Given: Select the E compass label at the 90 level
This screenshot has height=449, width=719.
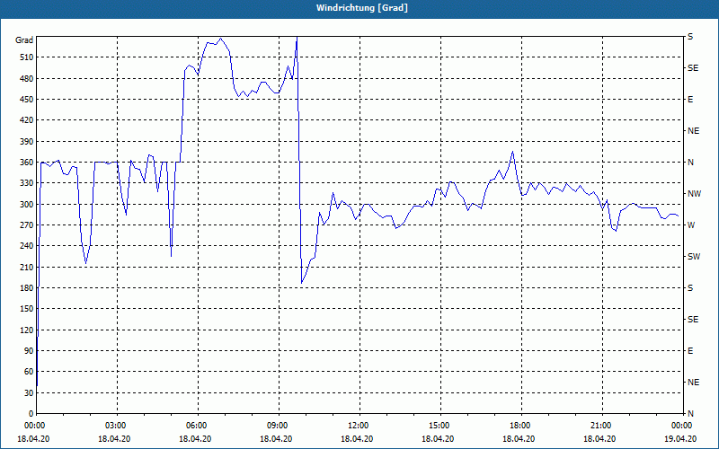Looking at the screenshot, I should [x=690, y=351].
